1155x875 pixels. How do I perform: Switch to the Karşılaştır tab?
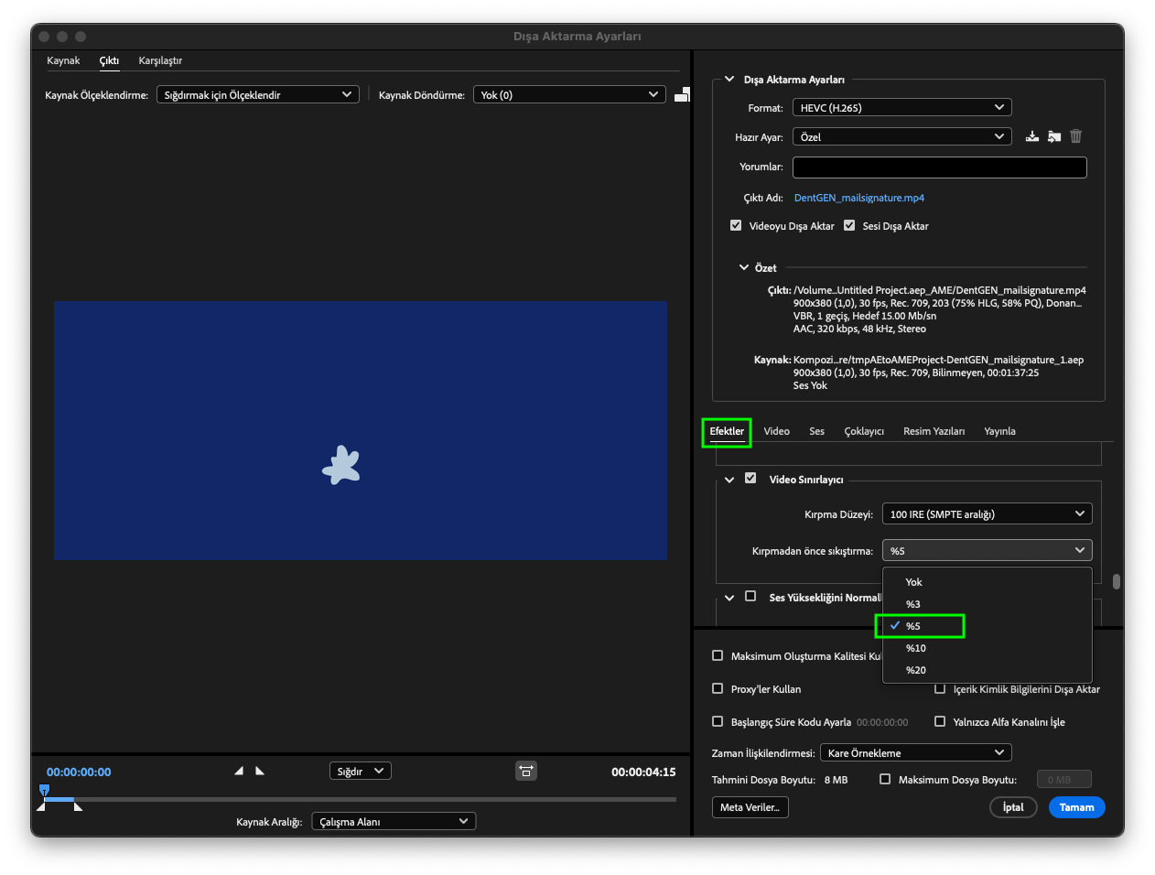(160, 60)
